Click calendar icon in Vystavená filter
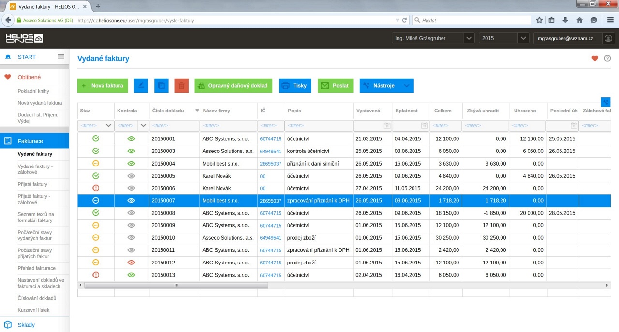The image size is (619, 332). tap(387, 125)
